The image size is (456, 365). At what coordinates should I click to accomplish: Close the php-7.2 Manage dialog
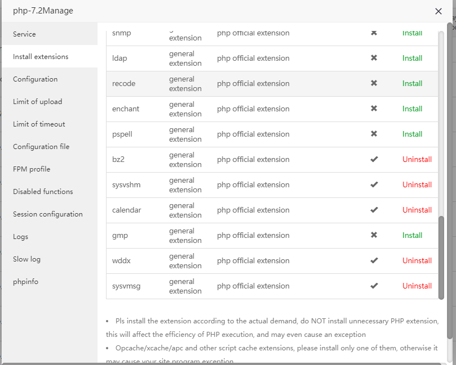439,11
